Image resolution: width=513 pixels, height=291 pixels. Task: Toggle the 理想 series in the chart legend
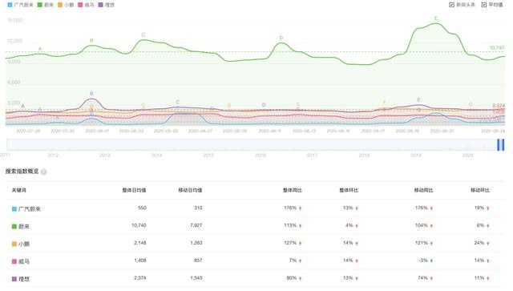tap(106, 5)
